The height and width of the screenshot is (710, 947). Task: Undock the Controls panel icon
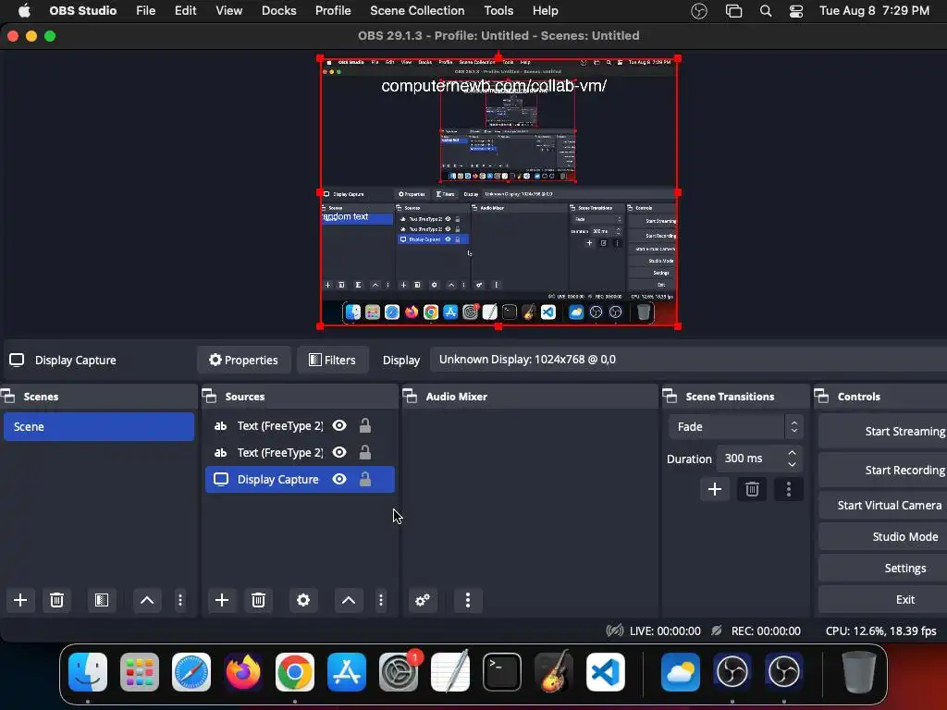(821, 396)
